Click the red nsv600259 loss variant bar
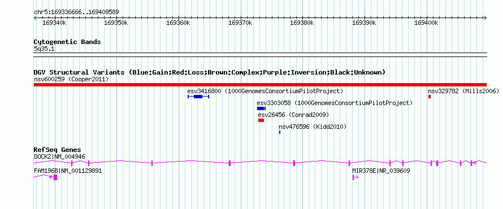The width and height of the screenshot is (503, 209). [x=260, y=84]
